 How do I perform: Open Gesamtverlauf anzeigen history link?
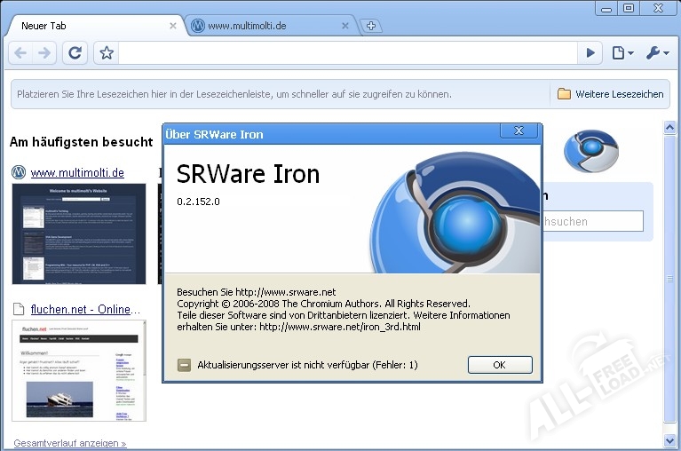(70, 443)
